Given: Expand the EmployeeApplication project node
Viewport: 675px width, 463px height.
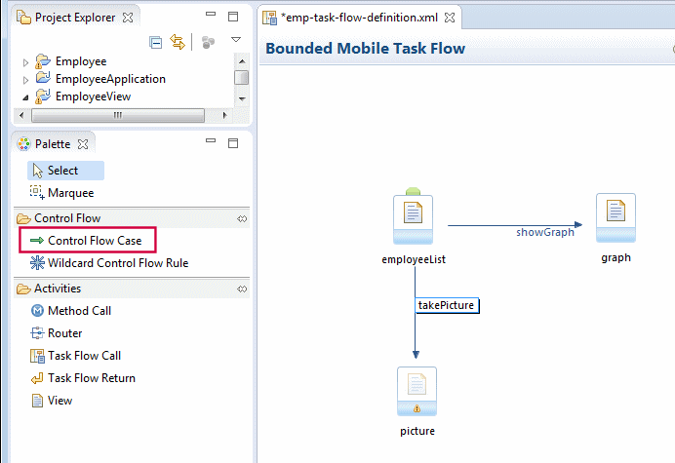Looking at the screenshot, I should pos(25,80).
